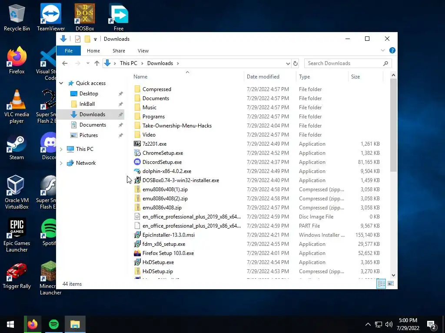Sort by the Name column header

187,76
